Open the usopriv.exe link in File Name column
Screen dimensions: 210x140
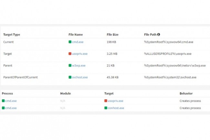tap(79, 54)
